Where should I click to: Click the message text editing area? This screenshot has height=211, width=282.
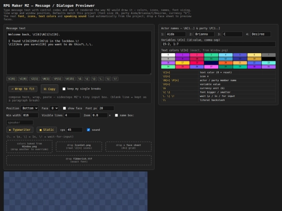click(79, 53)
